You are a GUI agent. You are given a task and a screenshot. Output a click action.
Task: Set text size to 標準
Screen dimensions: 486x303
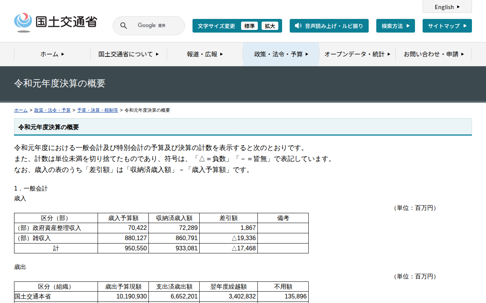coord(249,26)
